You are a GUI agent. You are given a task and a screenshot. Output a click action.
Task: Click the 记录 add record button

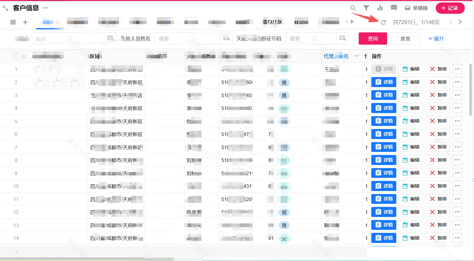tap(450, 8)
